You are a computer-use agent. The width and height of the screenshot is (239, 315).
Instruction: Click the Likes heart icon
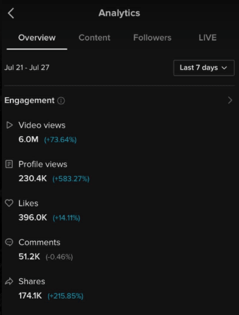click(x=9, y=203)
